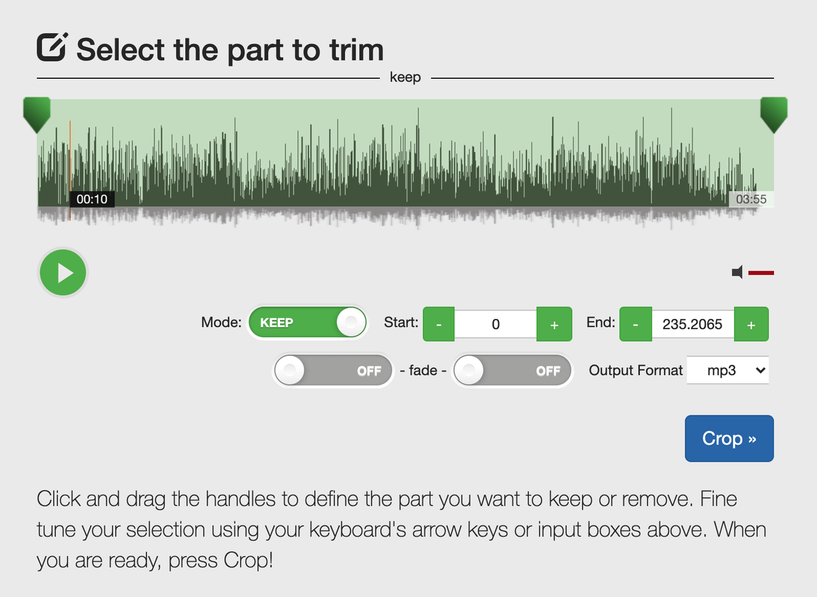Click the 03:55 duration label on waveform

[751, 199]
